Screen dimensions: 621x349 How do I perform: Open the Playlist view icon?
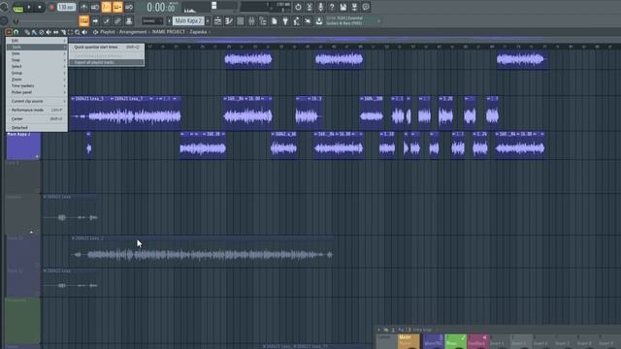tap(217, 21)
